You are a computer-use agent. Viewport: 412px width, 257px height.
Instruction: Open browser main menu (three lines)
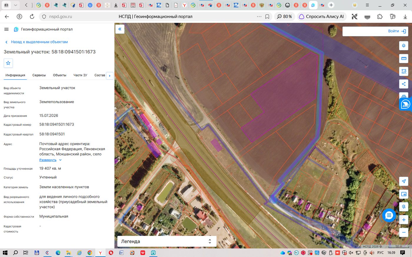[367, 5]
